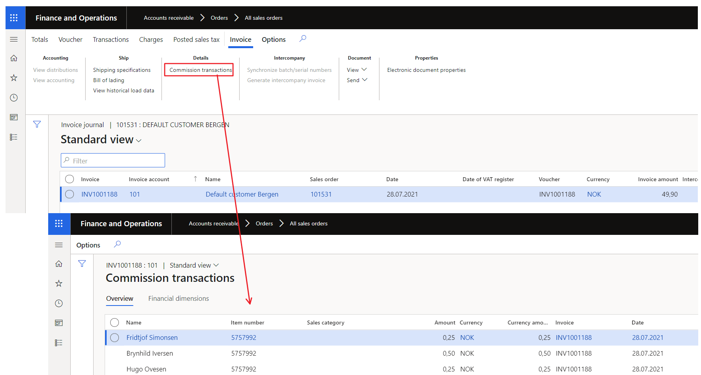Open the Financial dimensions tab
Screen dimensions: 701x375
coord(179,298)
